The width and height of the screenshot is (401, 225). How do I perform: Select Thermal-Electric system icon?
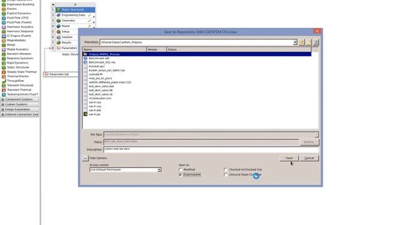[x=4, y=76]
